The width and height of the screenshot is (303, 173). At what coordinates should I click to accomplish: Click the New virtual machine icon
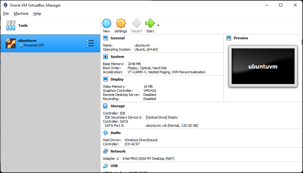point(107,24)
